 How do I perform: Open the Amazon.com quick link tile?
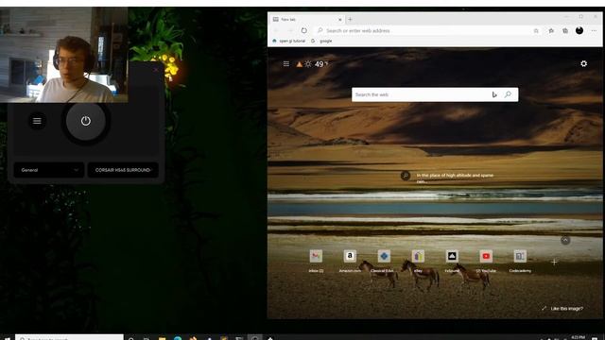(x=350, y=261)
